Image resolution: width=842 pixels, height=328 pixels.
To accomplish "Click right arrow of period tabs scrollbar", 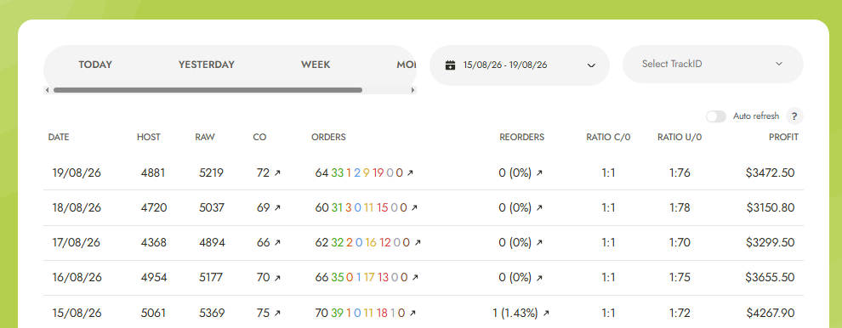I will (x=412, y=90).
